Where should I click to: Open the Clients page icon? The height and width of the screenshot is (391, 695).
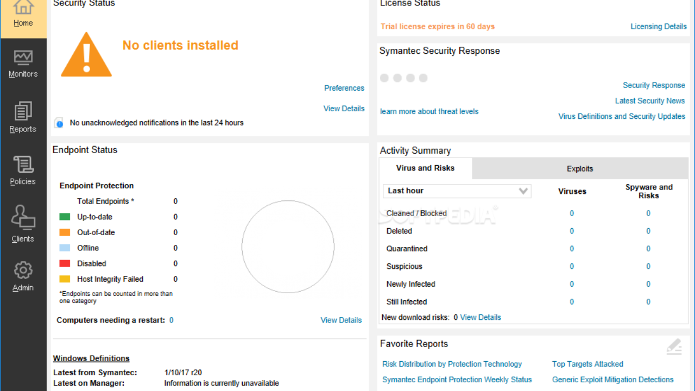click(x=23, y=218)
